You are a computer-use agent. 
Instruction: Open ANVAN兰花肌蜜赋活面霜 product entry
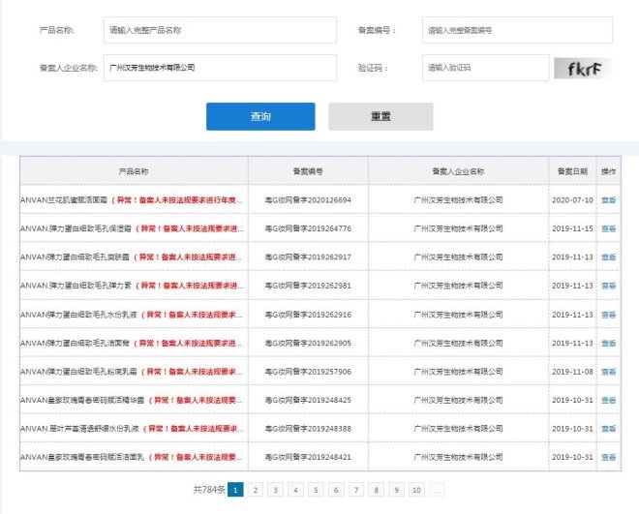click(63, 199)
